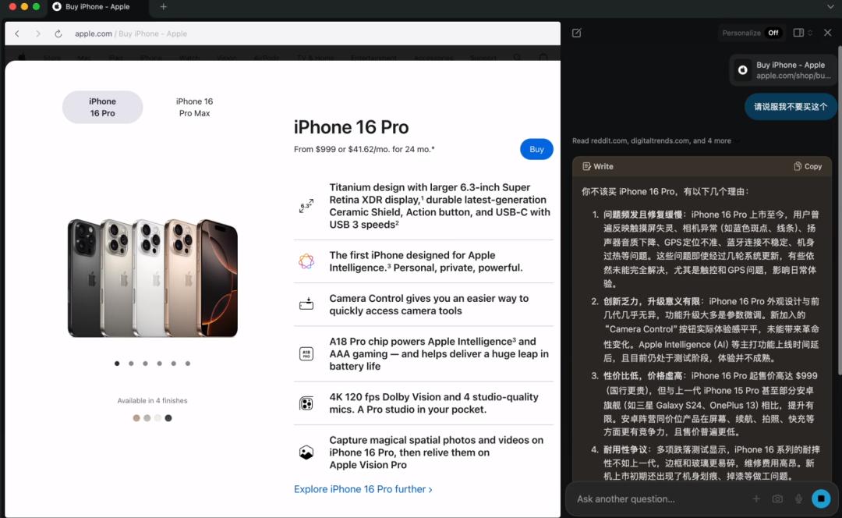
Task: Select the Desert Titanium finish swatch
Action: (x=136, y=417)
